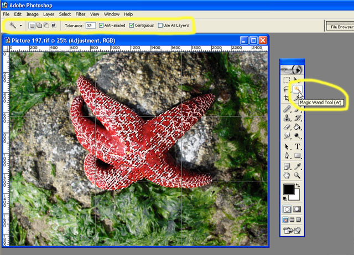Minimize the Picture 197.tif document window
354x255 pixels.
click(244, 40)
